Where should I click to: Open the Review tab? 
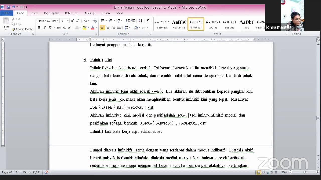106,13
